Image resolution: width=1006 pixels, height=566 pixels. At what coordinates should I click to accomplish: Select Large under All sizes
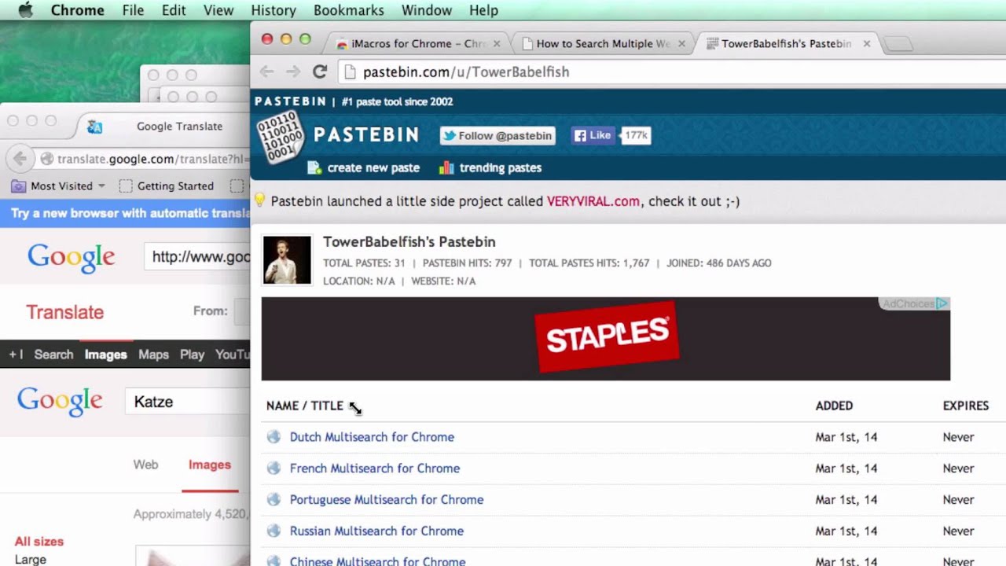[x=31, y=559]
